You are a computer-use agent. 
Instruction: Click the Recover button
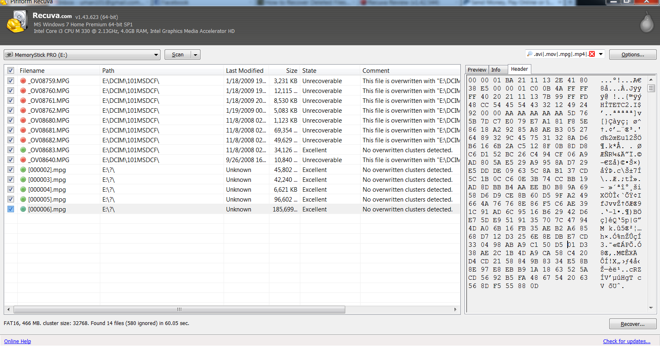click(633, 324)
